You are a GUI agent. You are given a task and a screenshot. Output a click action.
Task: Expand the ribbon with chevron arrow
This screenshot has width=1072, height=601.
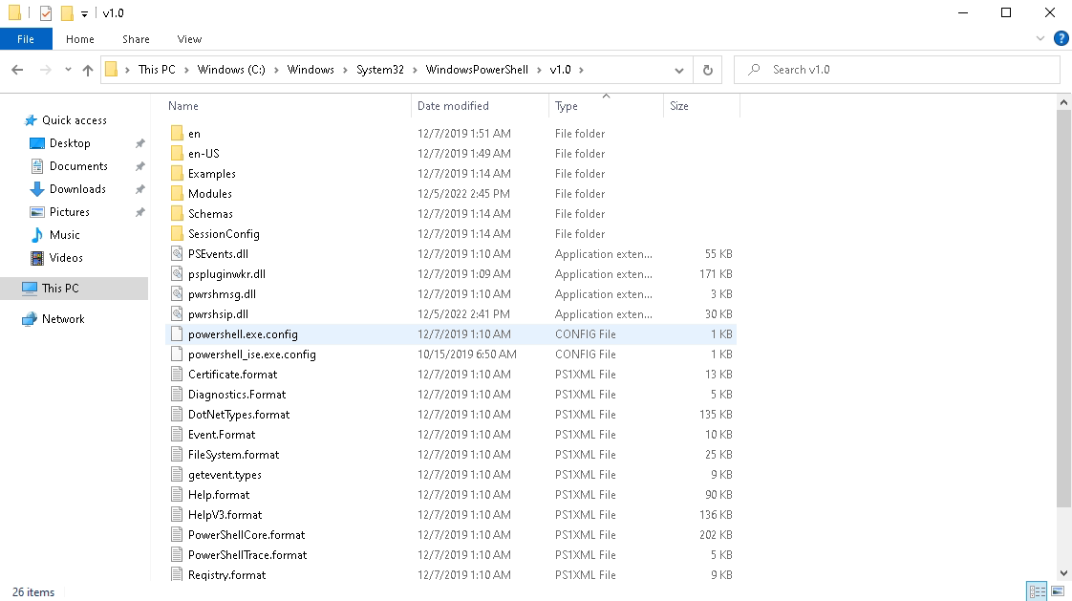tap(1041, 39)
